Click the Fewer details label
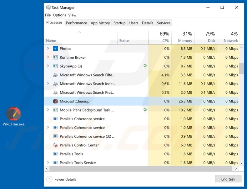Viewport: 247px width, 189px height. coord(65,179)
